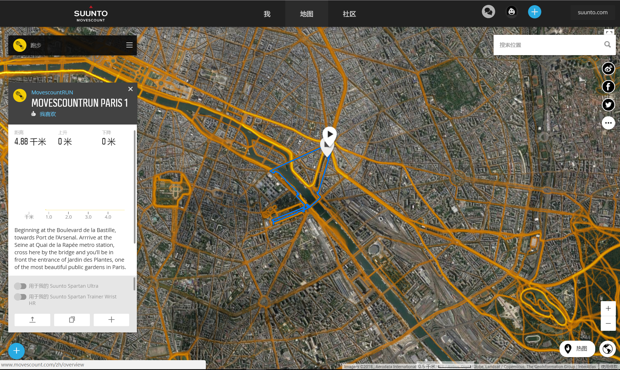Click the route play marker on map
Screen dimensions: 620x370
(330, 134)
